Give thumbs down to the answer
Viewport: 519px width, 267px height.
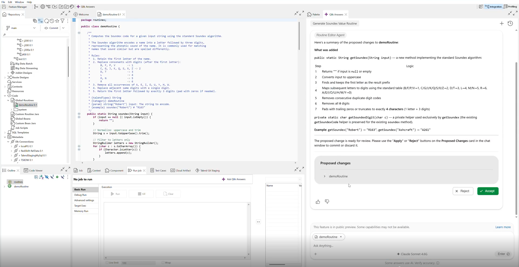coord(327,202)
